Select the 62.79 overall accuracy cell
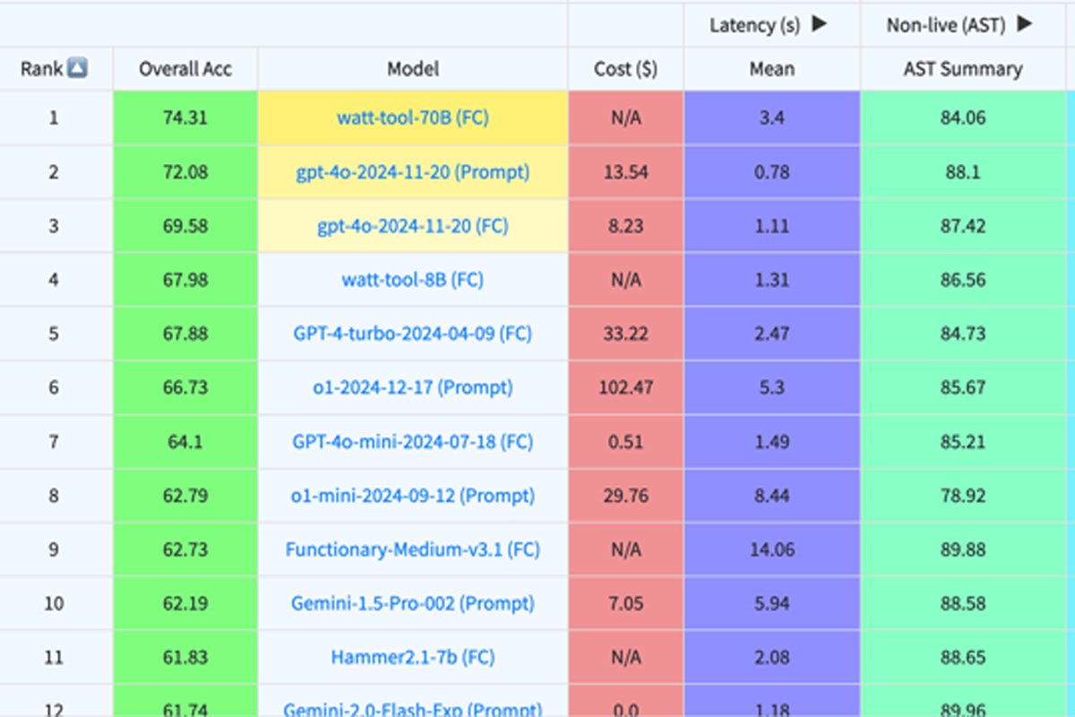Image resolution: width=1075 pixels, height=717 pixels. (185, 495)
